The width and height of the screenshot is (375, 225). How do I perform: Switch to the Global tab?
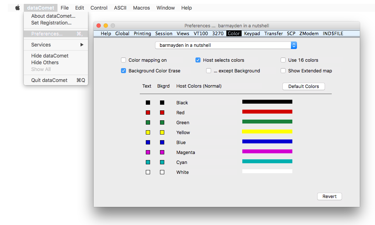[x=122, y=33]
